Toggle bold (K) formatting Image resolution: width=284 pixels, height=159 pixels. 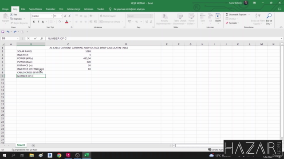[x=34, y=22]
